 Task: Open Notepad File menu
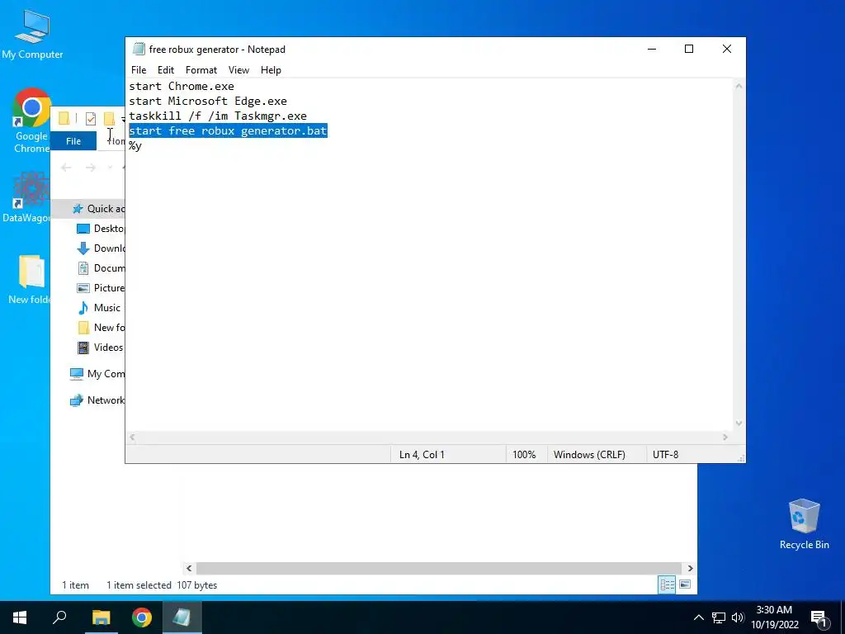point(139,70)
